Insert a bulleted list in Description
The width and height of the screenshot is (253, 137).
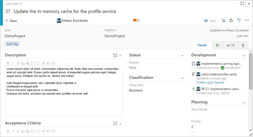33,63
